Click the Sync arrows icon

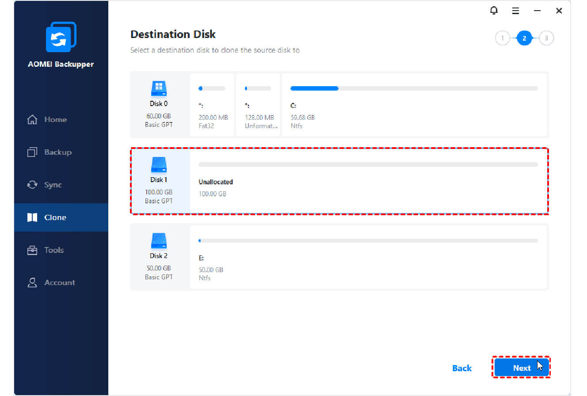[32, 185]
